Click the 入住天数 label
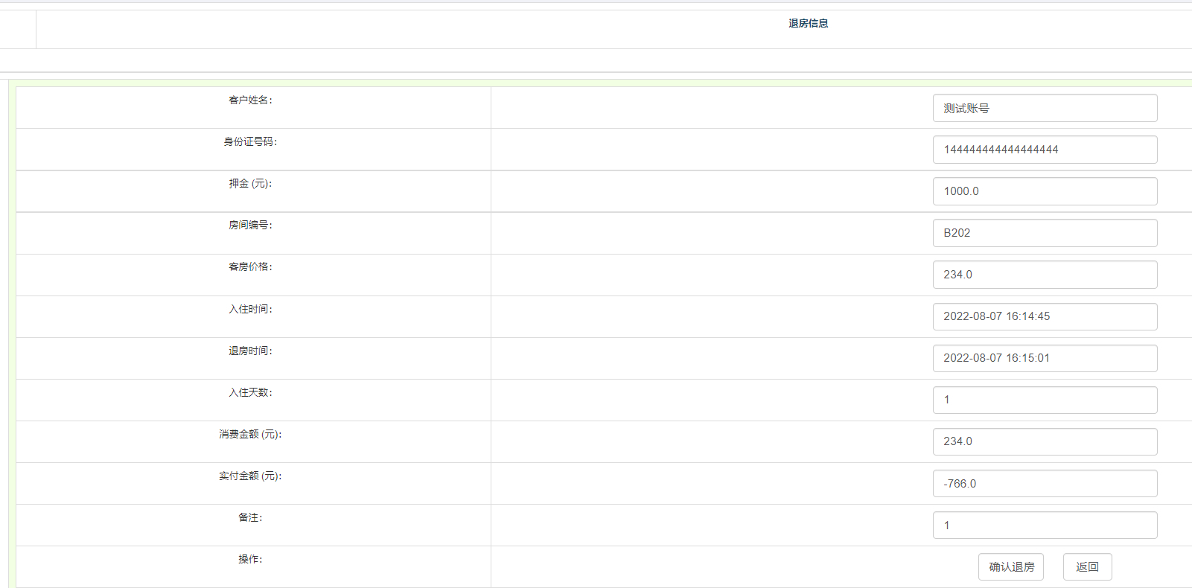This screenshot has width=1192, height=588. click(x=251, y=392)
